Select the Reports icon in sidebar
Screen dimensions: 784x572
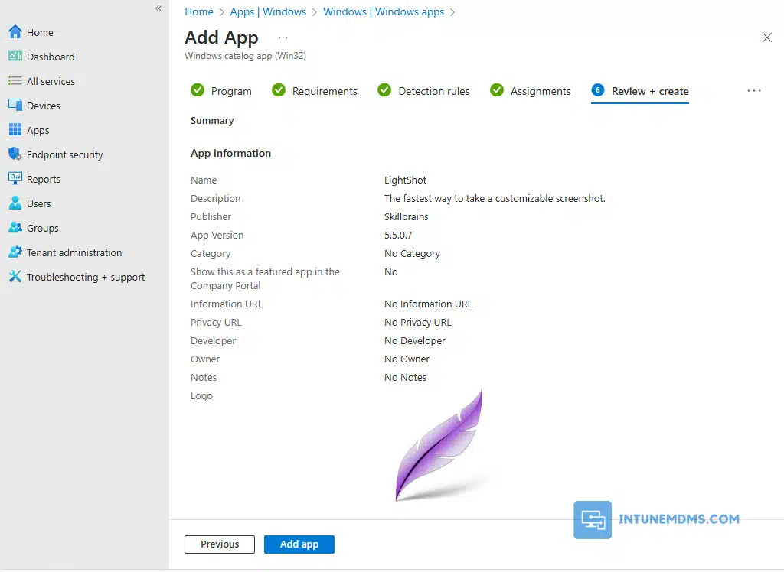point(15,179)
